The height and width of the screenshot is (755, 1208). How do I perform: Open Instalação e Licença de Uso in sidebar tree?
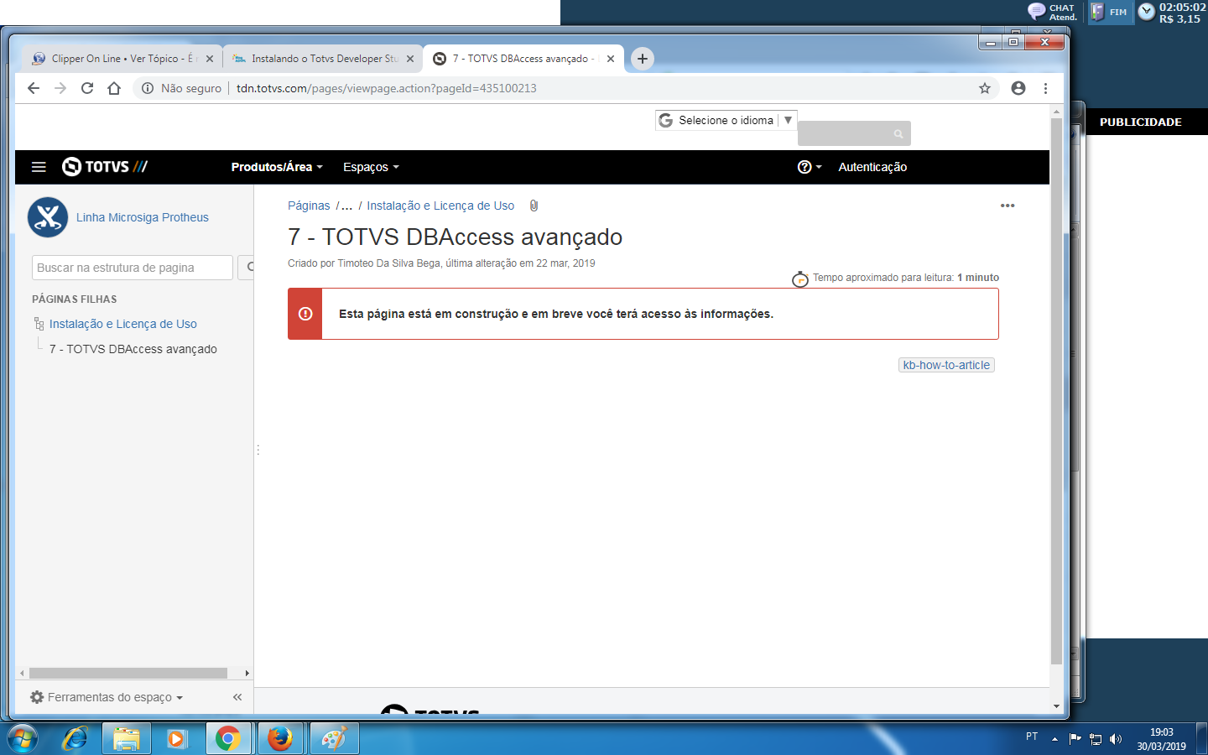click(123, 324)
